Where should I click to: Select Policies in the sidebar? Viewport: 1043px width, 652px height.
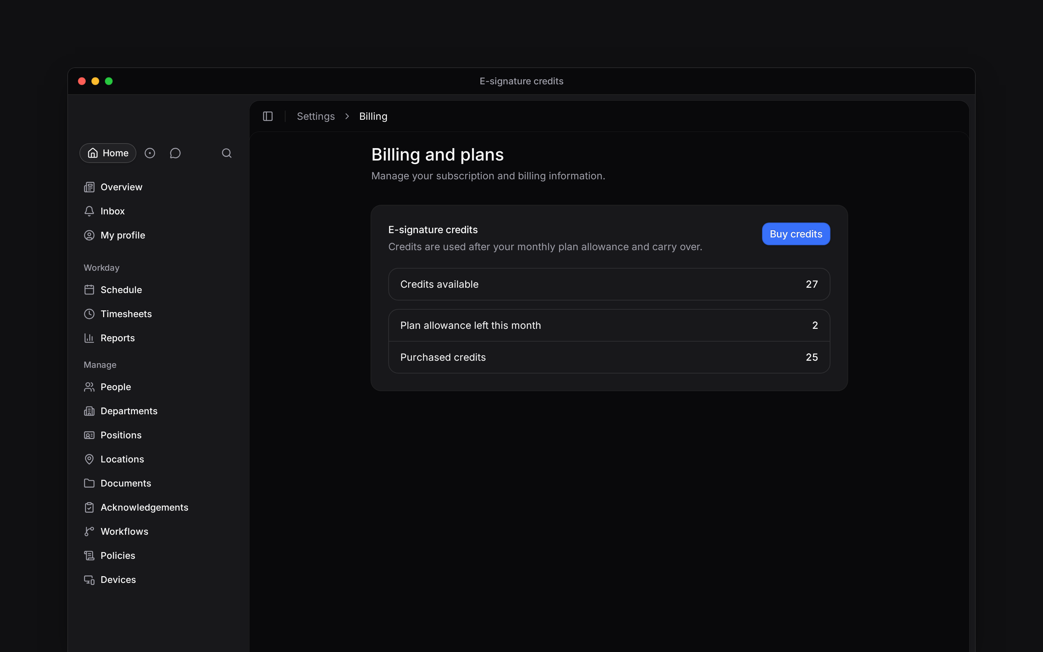(118, 556)
